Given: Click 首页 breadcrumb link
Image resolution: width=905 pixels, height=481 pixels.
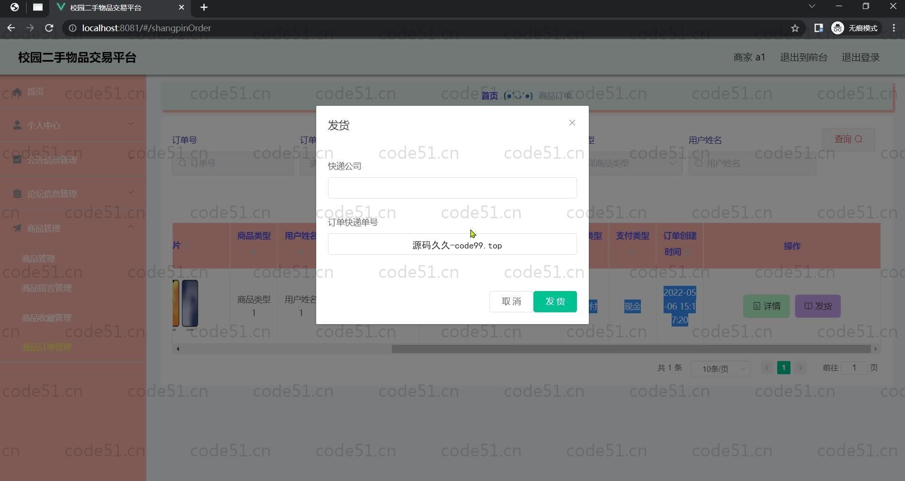Looking at the screenshot, I should coord(489,96).
